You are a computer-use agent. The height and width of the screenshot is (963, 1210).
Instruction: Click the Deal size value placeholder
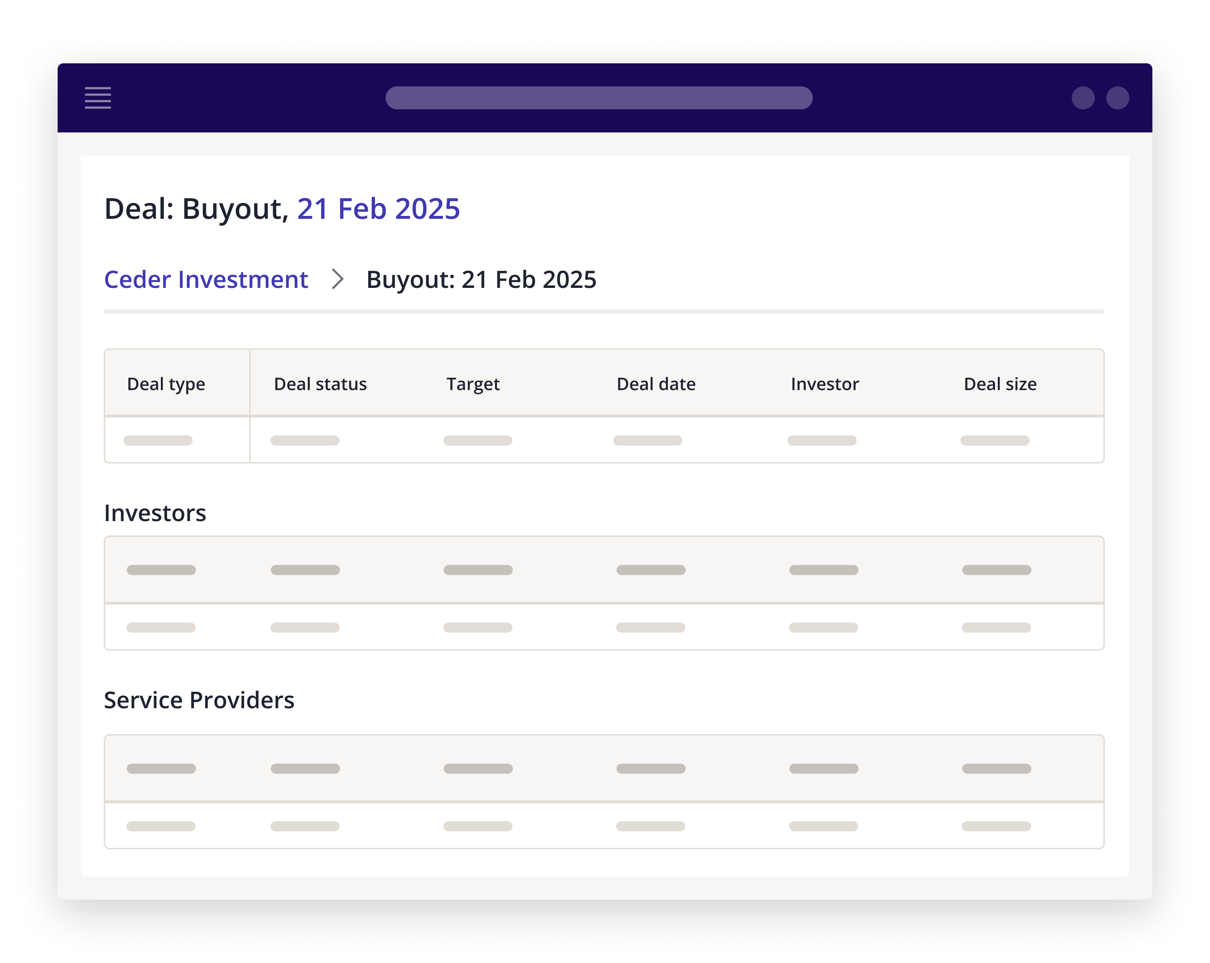pos(994,441)
